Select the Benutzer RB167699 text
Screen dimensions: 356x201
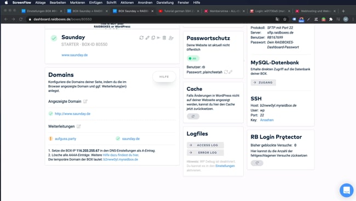[275, 37]
